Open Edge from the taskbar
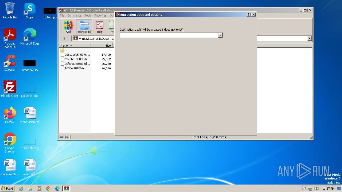Viewport: 342px width, 192px height. click(x=57, y=189)
